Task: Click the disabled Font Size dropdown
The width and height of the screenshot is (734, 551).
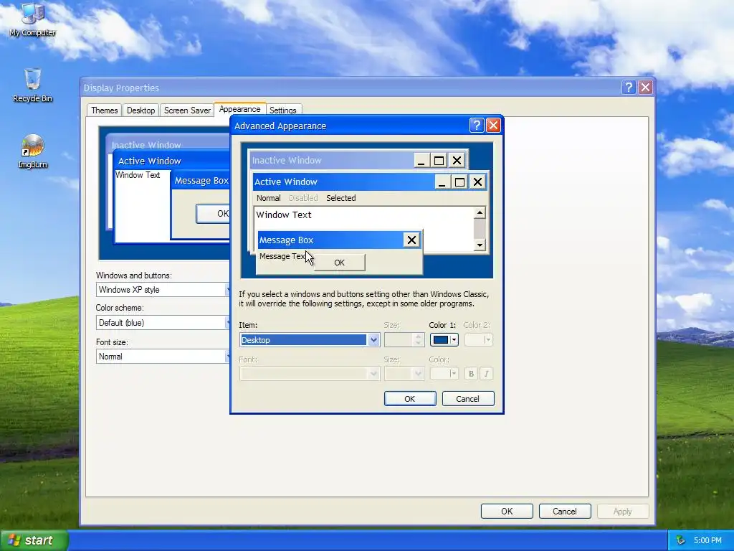Action: point(404,373)
